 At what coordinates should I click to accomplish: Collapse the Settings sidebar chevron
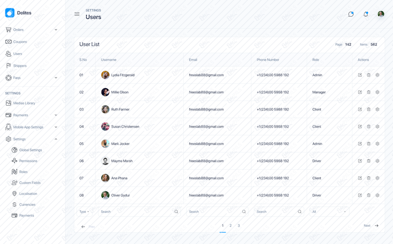pos(56,139)
